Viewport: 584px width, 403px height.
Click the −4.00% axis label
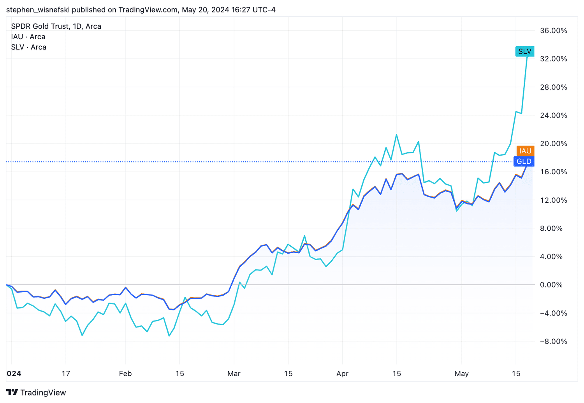click(x=553, y=313)
